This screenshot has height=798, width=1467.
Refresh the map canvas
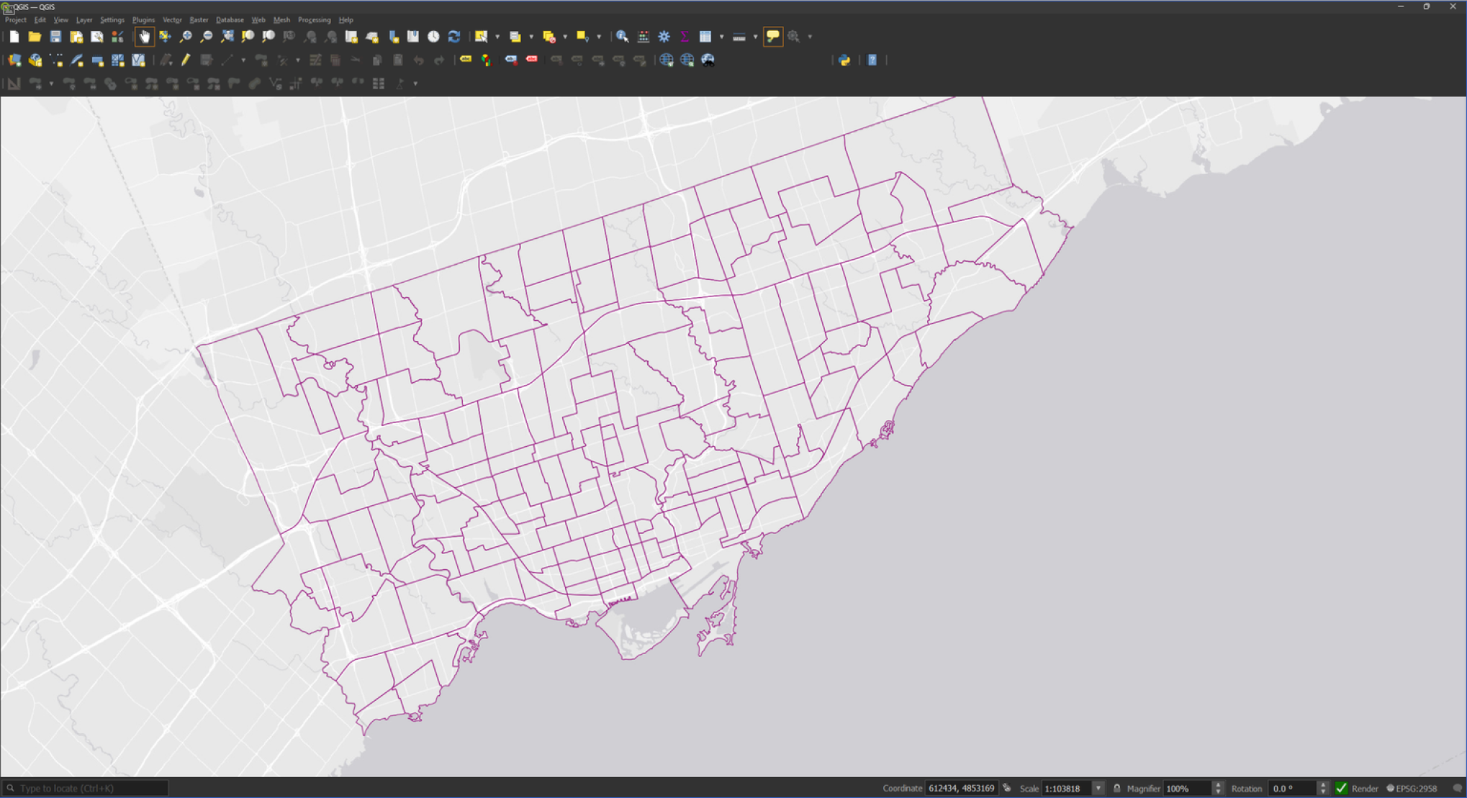(454, 37)
